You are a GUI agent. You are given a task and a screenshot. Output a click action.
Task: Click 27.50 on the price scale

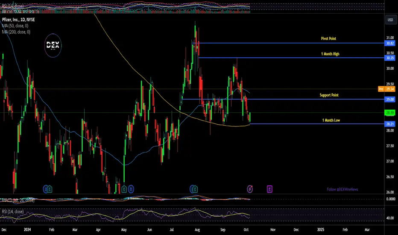pos(390,146)
